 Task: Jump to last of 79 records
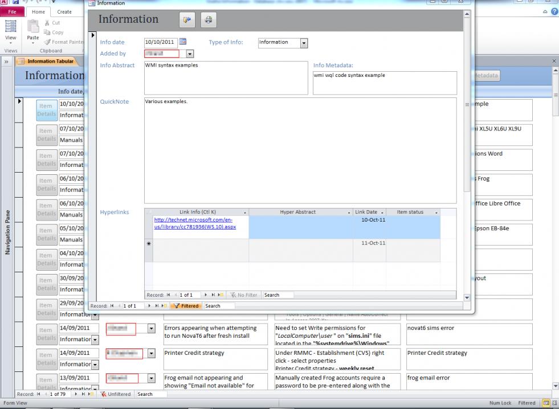click(83, 394)
